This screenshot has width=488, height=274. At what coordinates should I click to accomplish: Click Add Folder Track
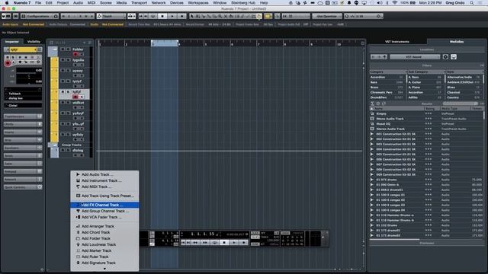coord(104,238)
